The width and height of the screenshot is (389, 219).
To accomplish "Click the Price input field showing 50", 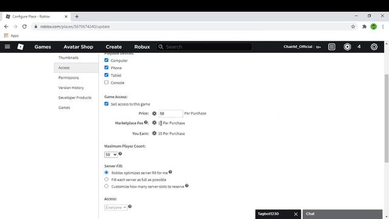I will tap(170, 114).
